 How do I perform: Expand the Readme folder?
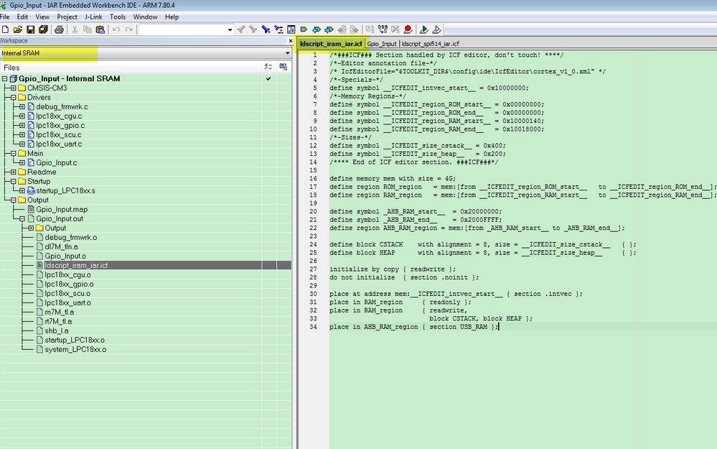tap(13, 172)
